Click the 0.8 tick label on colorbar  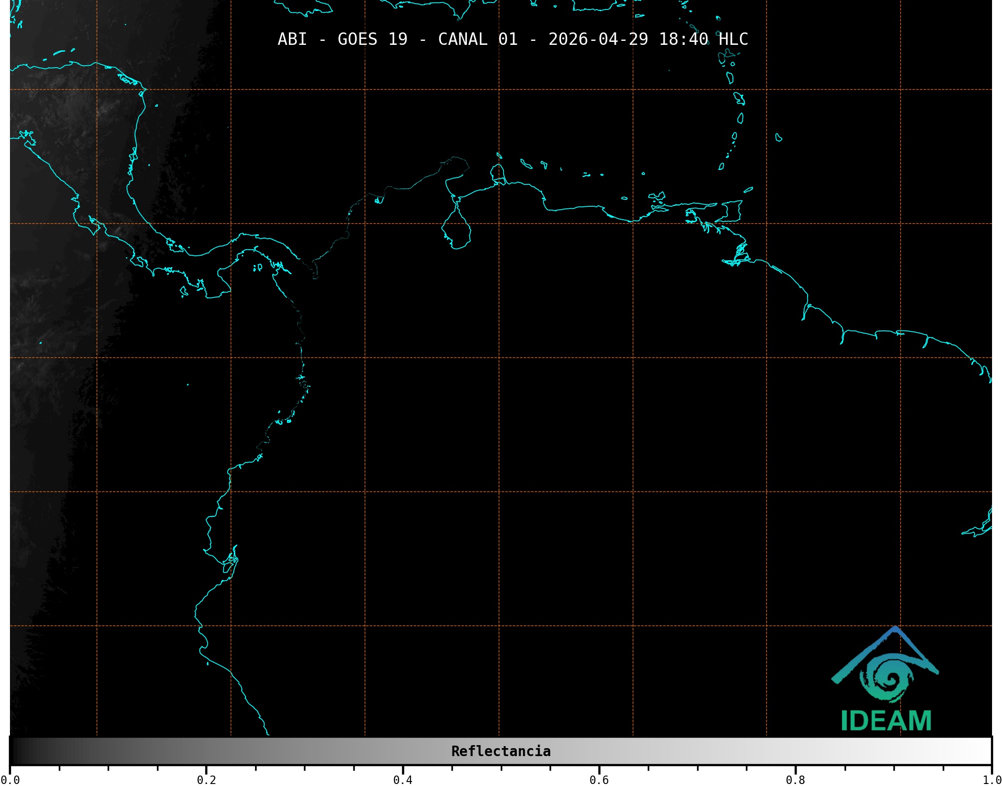point(795,780)
